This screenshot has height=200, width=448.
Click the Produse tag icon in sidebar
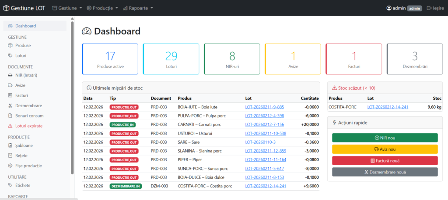11,45
